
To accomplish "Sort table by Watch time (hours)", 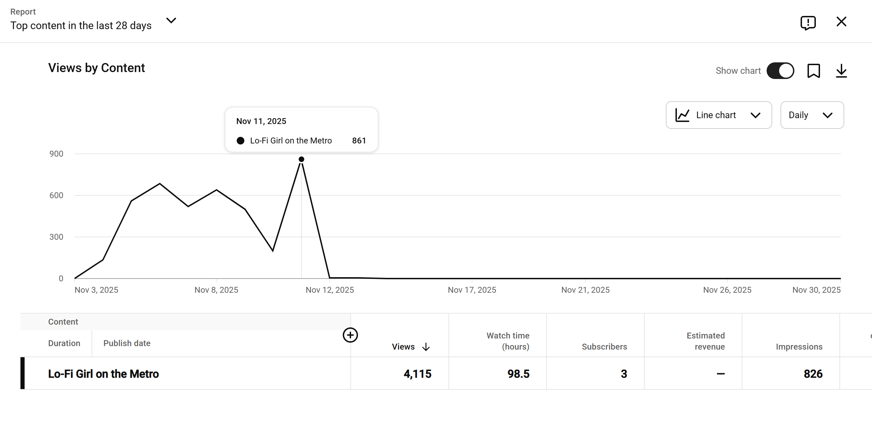I will [x=508, y=341].
